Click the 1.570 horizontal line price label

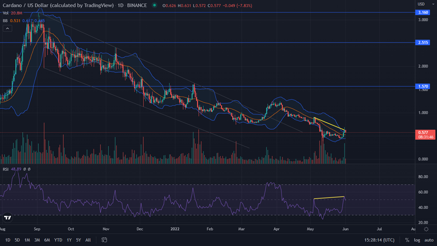[x=423, y=86]
